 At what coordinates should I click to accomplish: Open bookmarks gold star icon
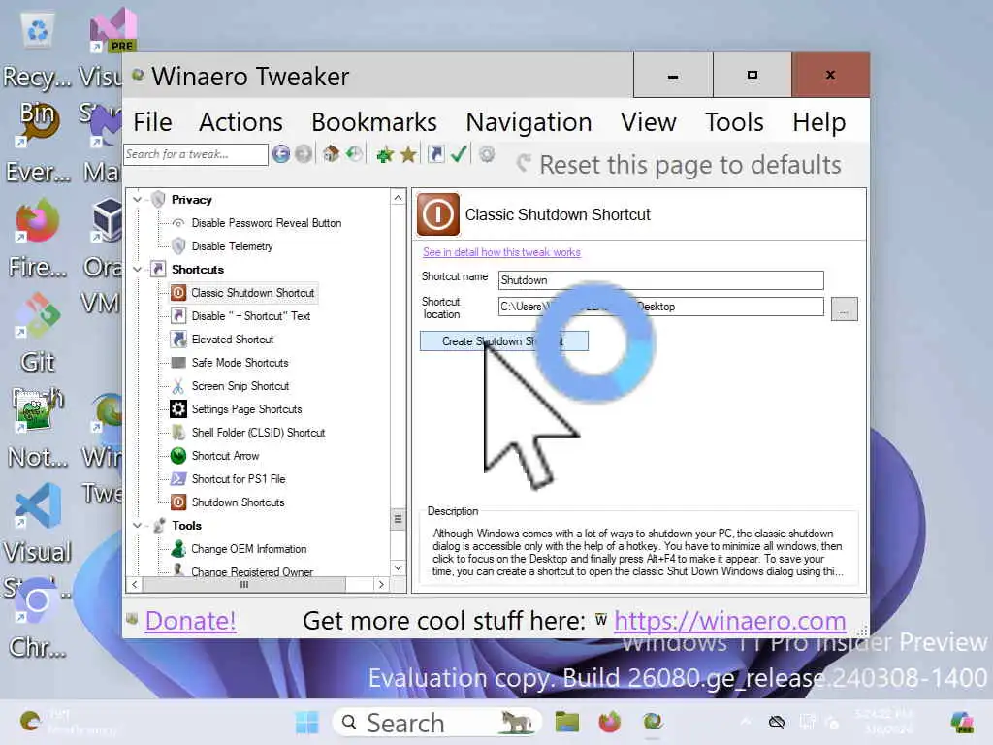coord(408,154)
